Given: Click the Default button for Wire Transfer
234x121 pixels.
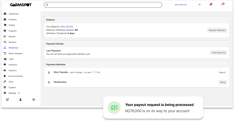Looking at the screenshot, I should tap(222, 72).
